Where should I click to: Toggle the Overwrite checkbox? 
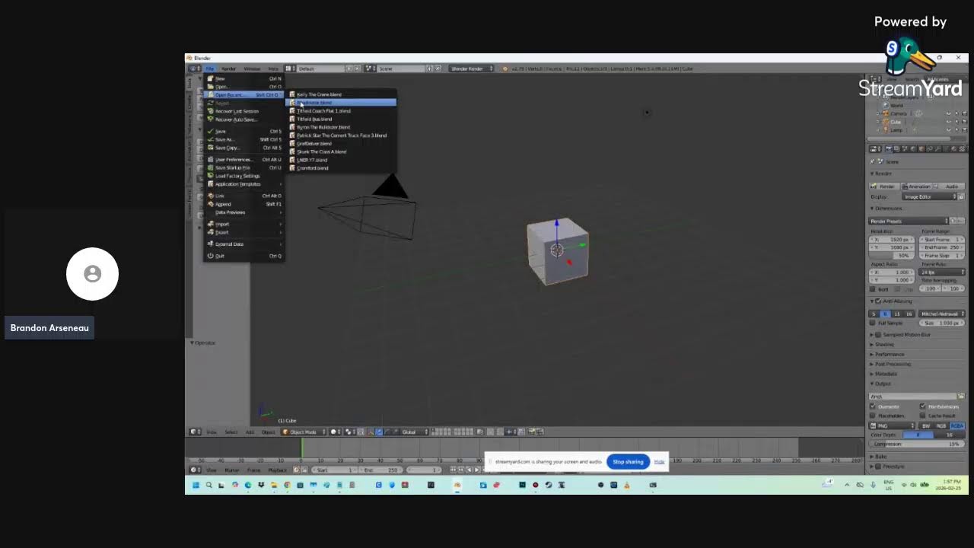[872, 406]
